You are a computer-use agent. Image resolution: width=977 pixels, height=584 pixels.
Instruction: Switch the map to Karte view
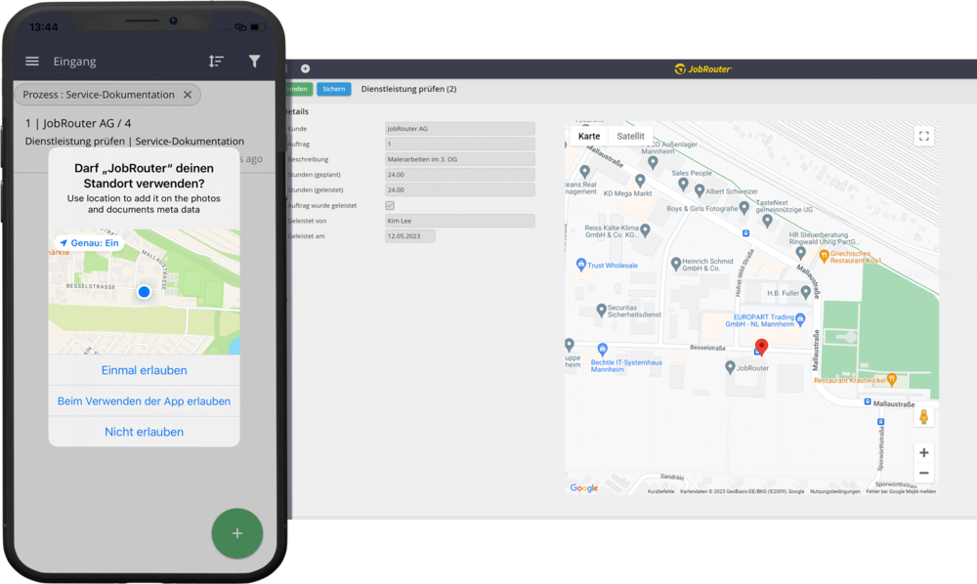point(589,136)
